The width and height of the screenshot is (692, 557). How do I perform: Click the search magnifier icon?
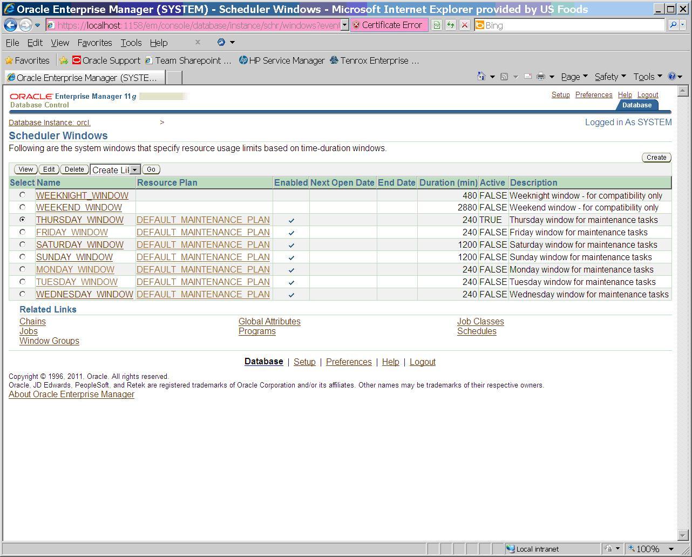tap(673, 25)
